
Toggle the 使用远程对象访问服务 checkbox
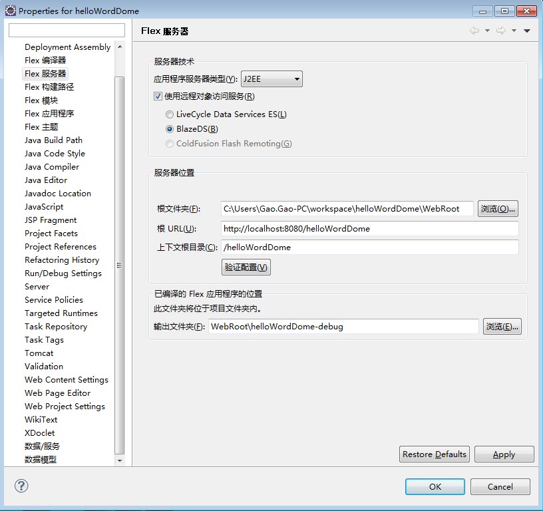point(158,96)
